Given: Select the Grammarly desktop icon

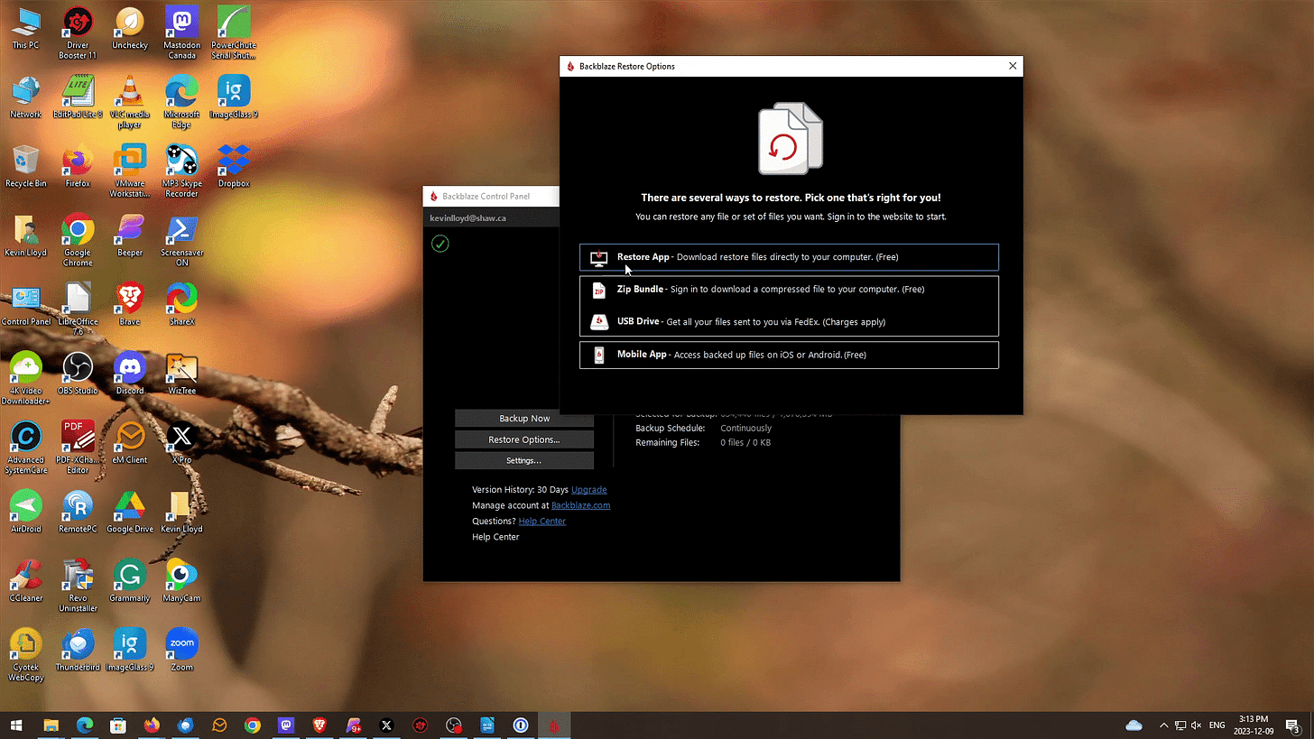Looking at the screenshot, I should coord(130,582).
